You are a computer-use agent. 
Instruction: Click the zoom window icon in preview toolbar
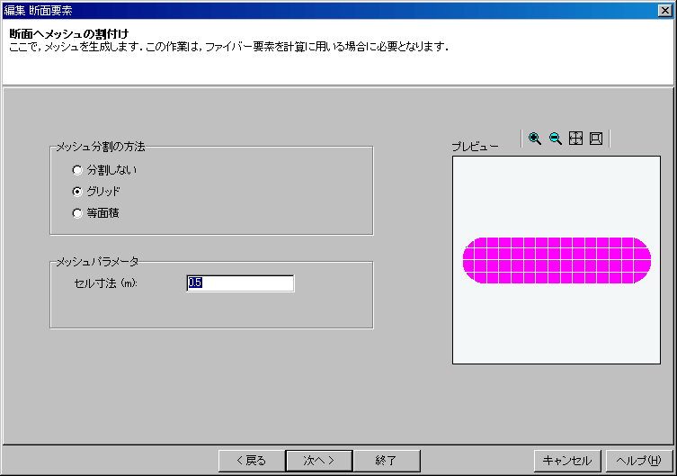pos(596,139)
